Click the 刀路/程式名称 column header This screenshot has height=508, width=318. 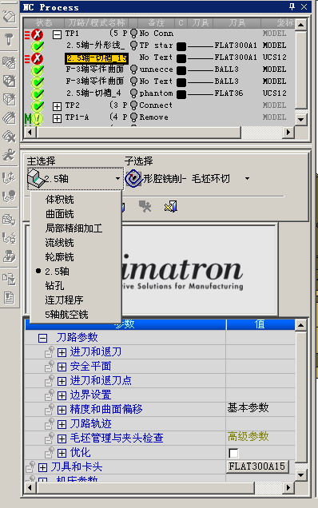click(x=97, y=22)
